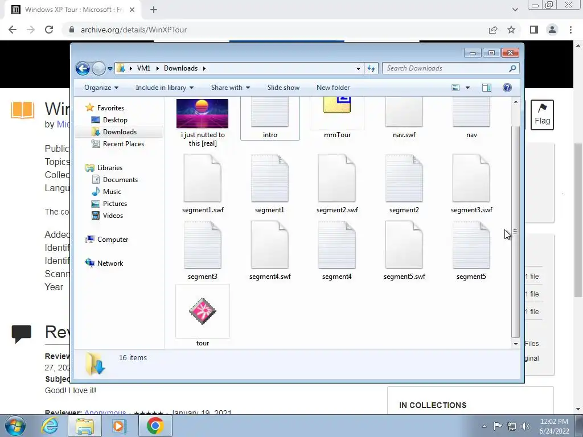This screenshot has width=583, height=437.
Task: Select segment4.swf file icon
Action: coord(270,245)
